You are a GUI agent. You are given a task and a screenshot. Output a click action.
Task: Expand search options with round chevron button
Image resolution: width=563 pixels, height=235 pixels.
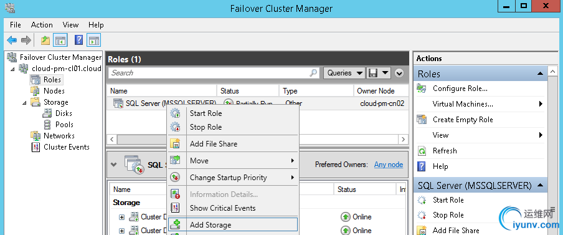click(x=399, y=74)
